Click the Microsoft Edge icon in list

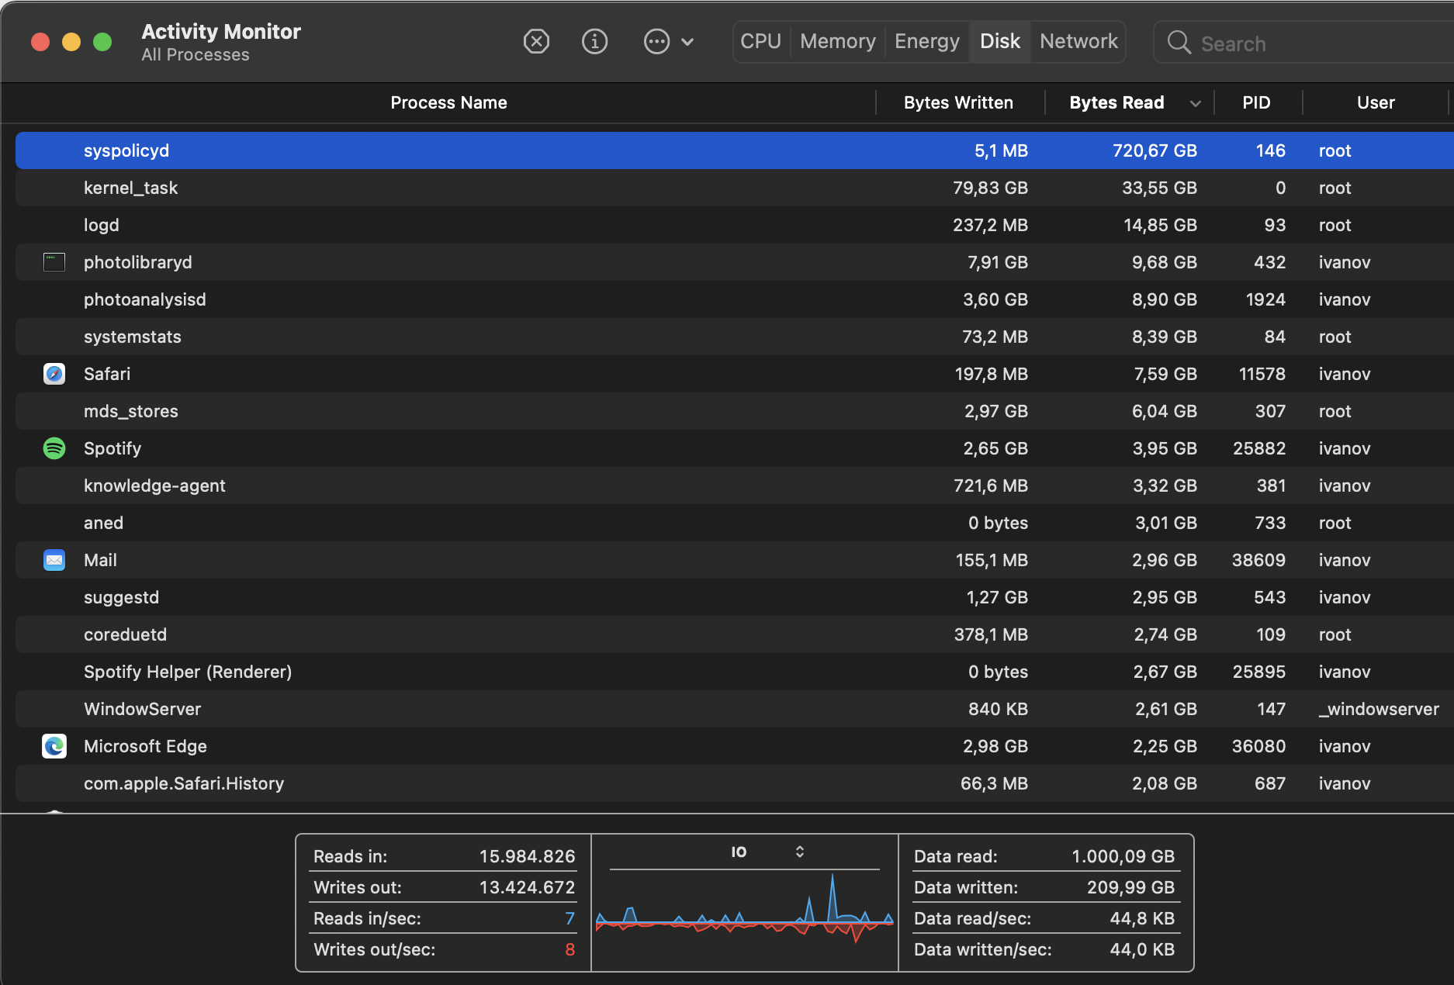(x=54, y=746)
